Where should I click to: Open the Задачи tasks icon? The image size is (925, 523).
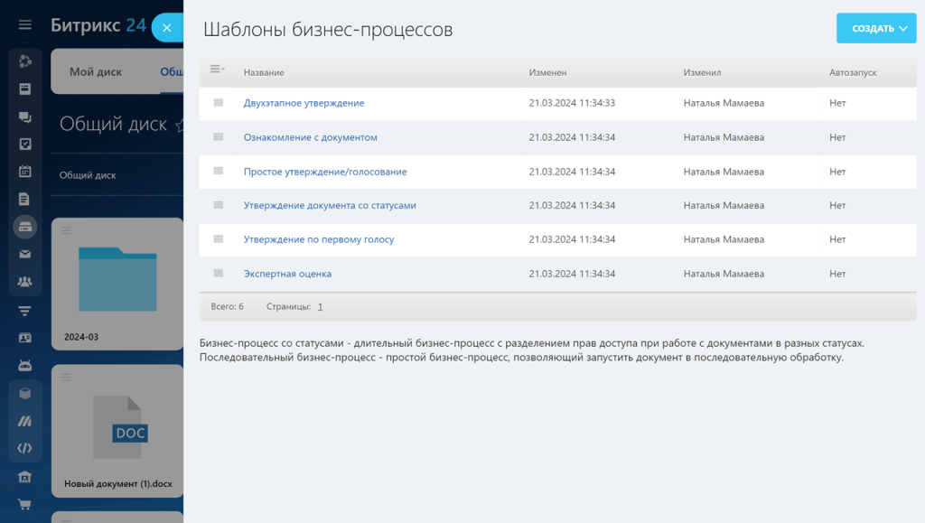point(24,144)
